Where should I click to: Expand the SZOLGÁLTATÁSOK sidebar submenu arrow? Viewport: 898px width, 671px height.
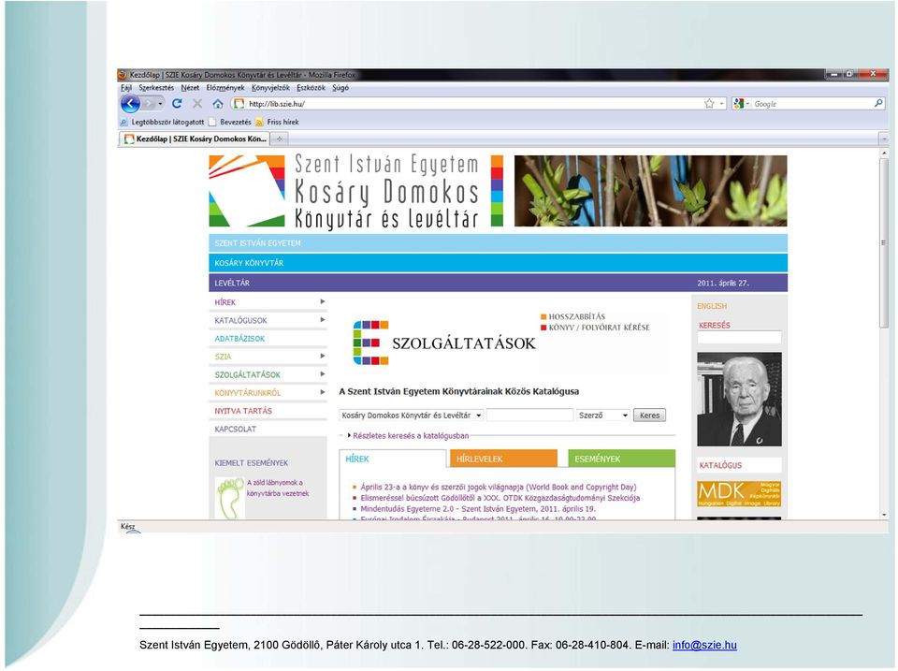pos(323,374)
